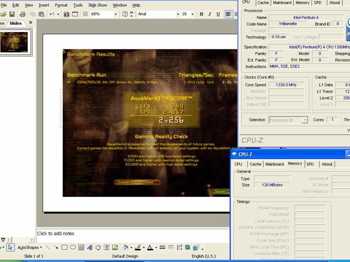350x262 pixels.
Task: Choose Line Style icon
Action: (x=162, y=247)
